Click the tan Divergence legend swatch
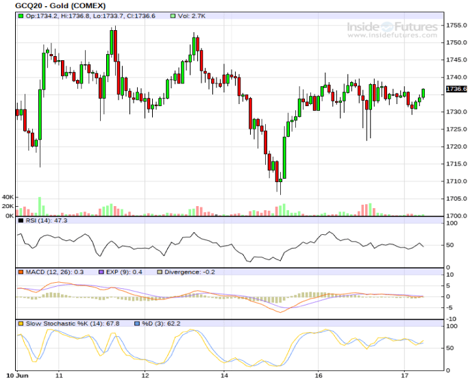 point(160,272)
